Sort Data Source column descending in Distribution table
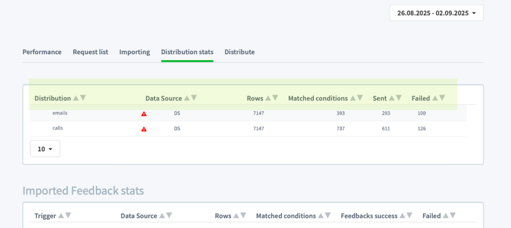The height and width of the screenshot is (228, 511). pyautogui.click(x=194, y=98)
